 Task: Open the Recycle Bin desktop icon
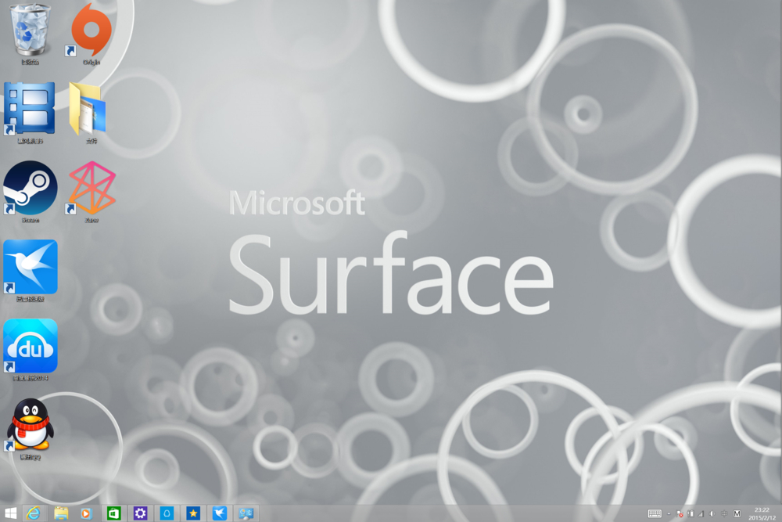30,33
